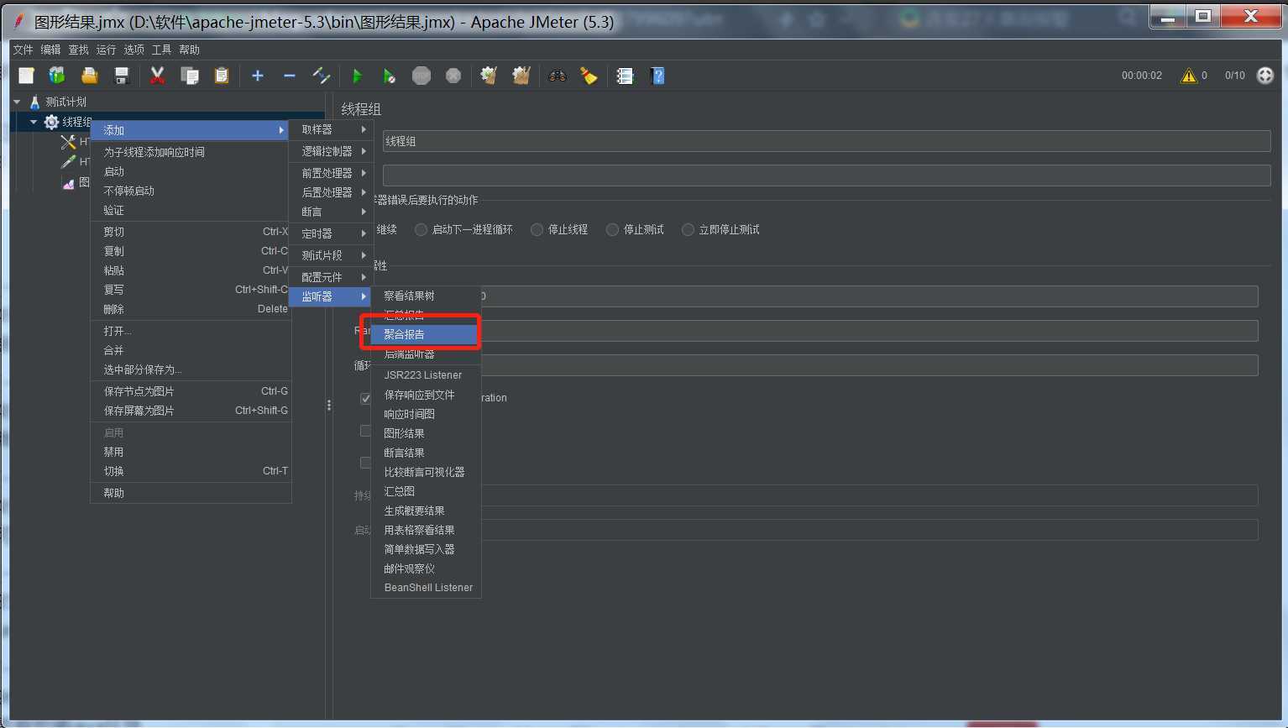Select the 线程组 gear icon in tree

pyautogui.click(x=51, y=122)
